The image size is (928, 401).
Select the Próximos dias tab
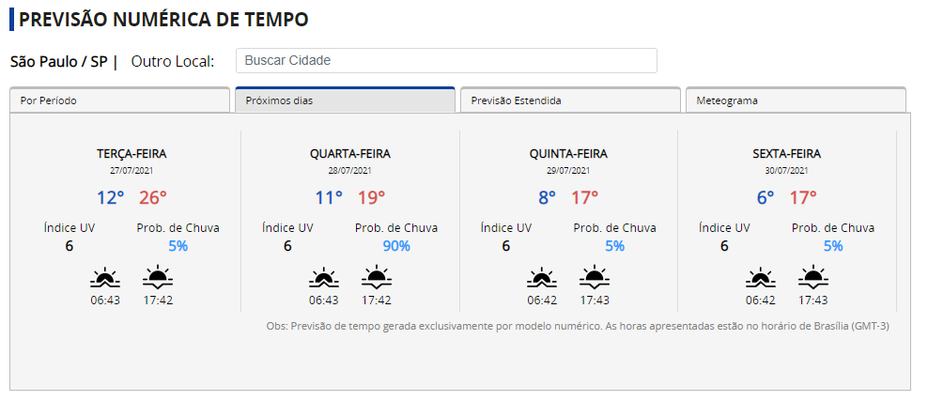pos(345,100)
